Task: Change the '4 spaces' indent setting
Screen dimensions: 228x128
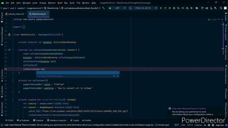Action: pyautogui.click(x=198, y=125)
